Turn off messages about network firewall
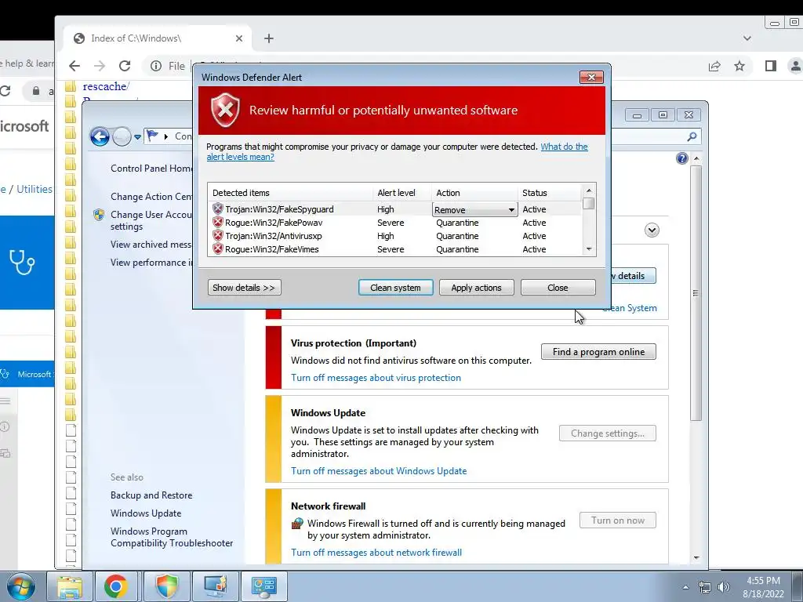This screenshot has height=602, width=803. (376, 553)
